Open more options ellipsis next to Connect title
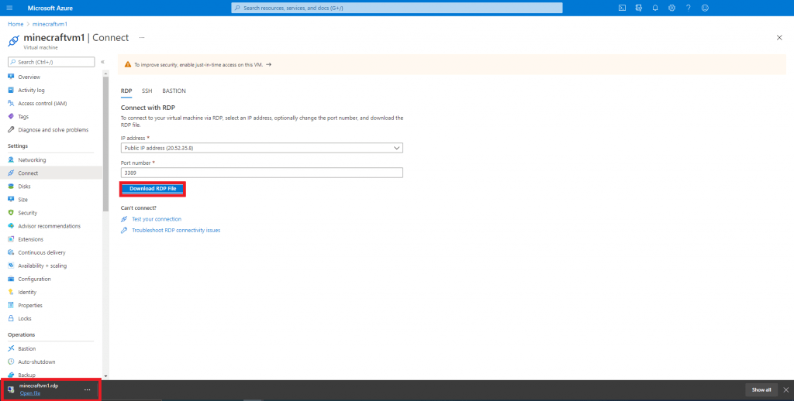Image resolution: width=794 pixels, height=401 pixels. click(x=142, y=38)
